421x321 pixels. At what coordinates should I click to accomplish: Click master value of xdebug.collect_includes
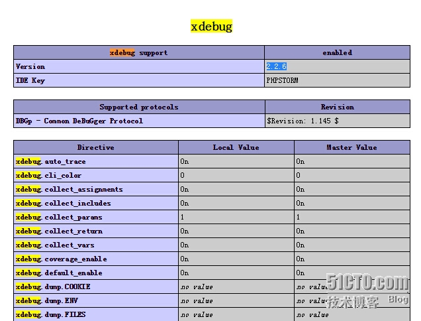[x=301, y=203]
